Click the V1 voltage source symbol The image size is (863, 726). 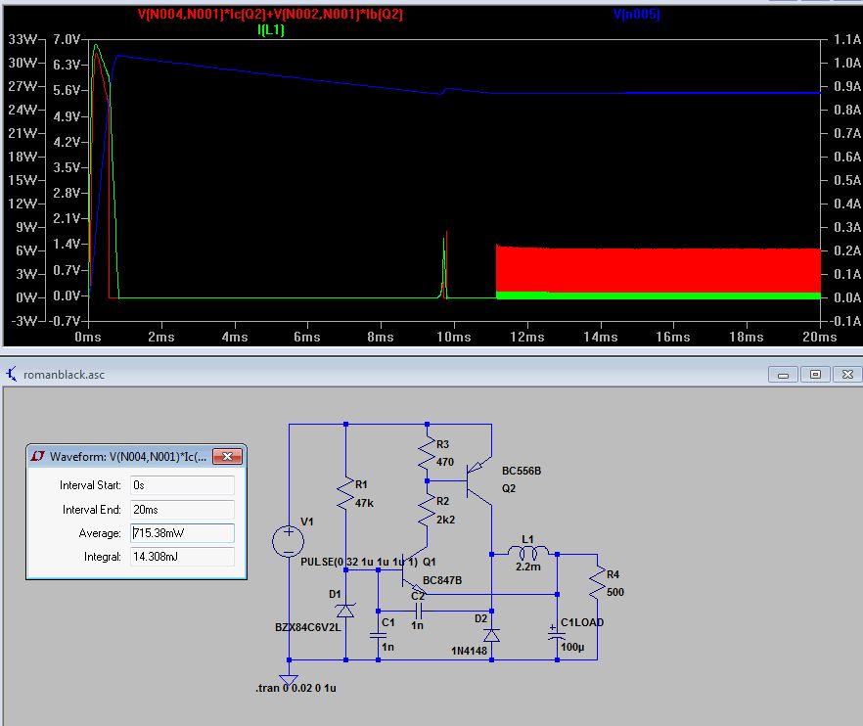(x=289, y=540)
